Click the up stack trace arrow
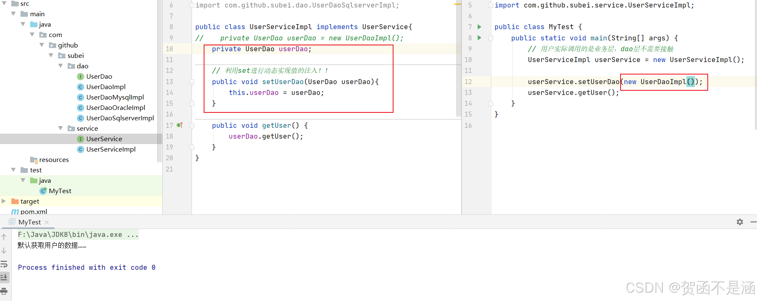The image size is (757, 301). [4, 236]
